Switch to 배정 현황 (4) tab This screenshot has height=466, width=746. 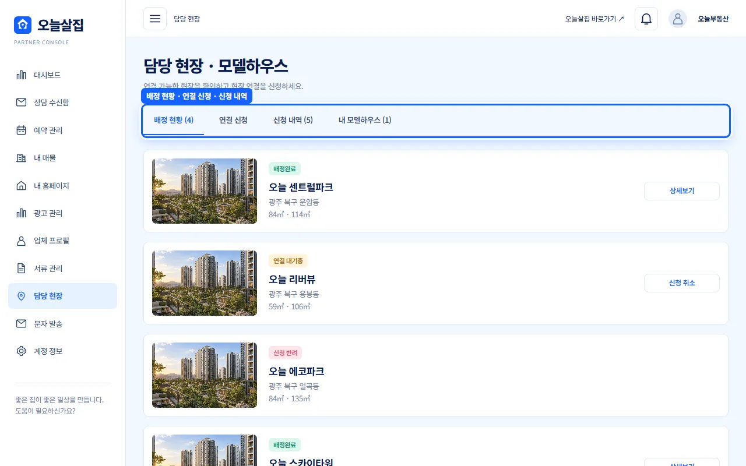[174, 120]
